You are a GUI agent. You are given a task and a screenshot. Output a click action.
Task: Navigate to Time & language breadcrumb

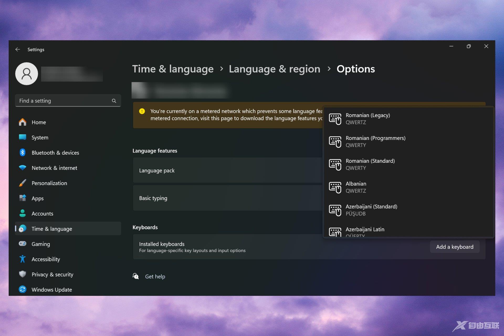pyautogui.click(x=173, y=69)
